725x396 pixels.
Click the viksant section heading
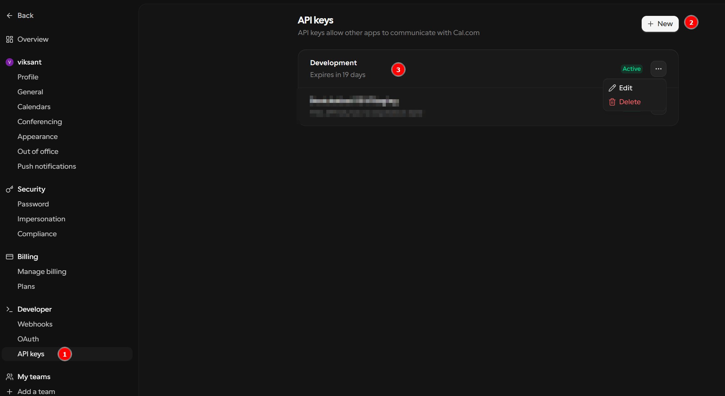click(x=29, y=62)
